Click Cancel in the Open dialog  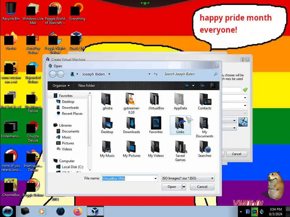[202, 187]
